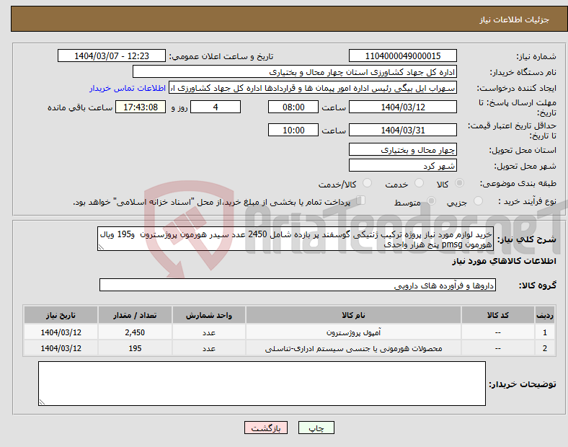The height and width of the screenshot is (447, 568).
Task: Select the کالا radio button
Action: pos(459,183)
